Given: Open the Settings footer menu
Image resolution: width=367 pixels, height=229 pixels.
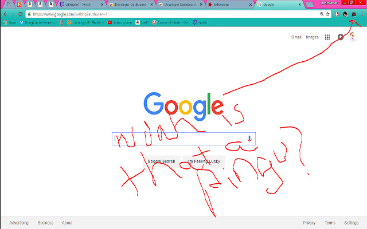Looking at the screenshot, I should [x=352, y=223].
